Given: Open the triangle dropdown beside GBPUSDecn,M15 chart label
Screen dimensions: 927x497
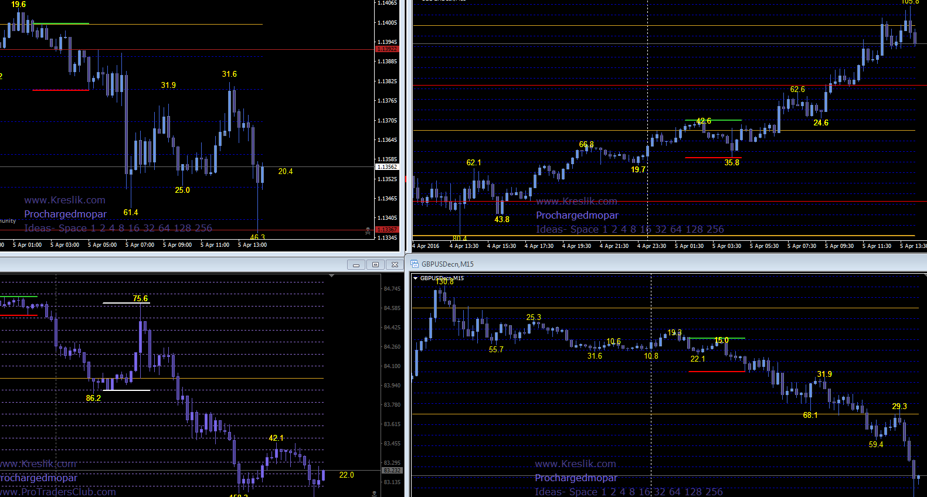Looking at the screenshot, I should point(416,278).
